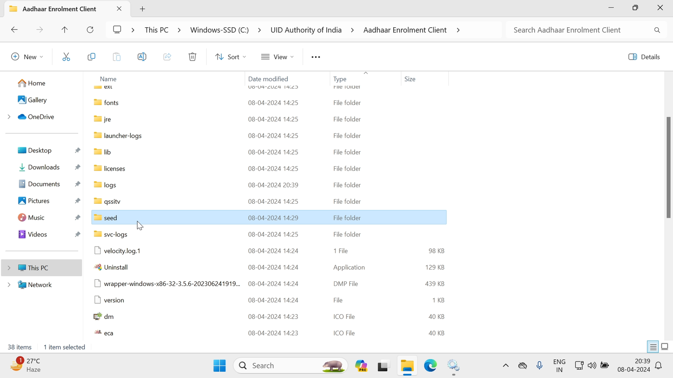This screenshot has width=673, height=378.
Task: Click the microphone tray icon
Action: click(x=539, y=365)
